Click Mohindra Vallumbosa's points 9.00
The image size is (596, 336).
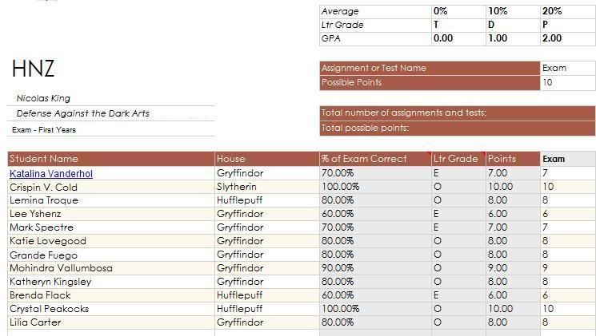[513, 268]
